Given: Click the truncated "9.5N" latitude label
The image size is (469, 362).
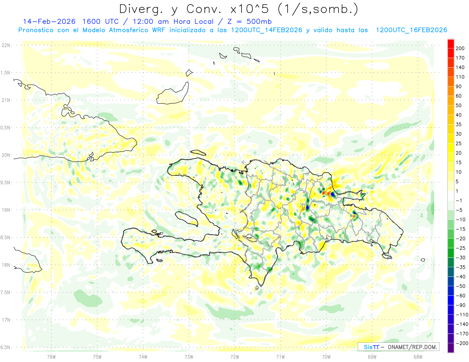Looking at the screenshot, I should coord(6,182).
